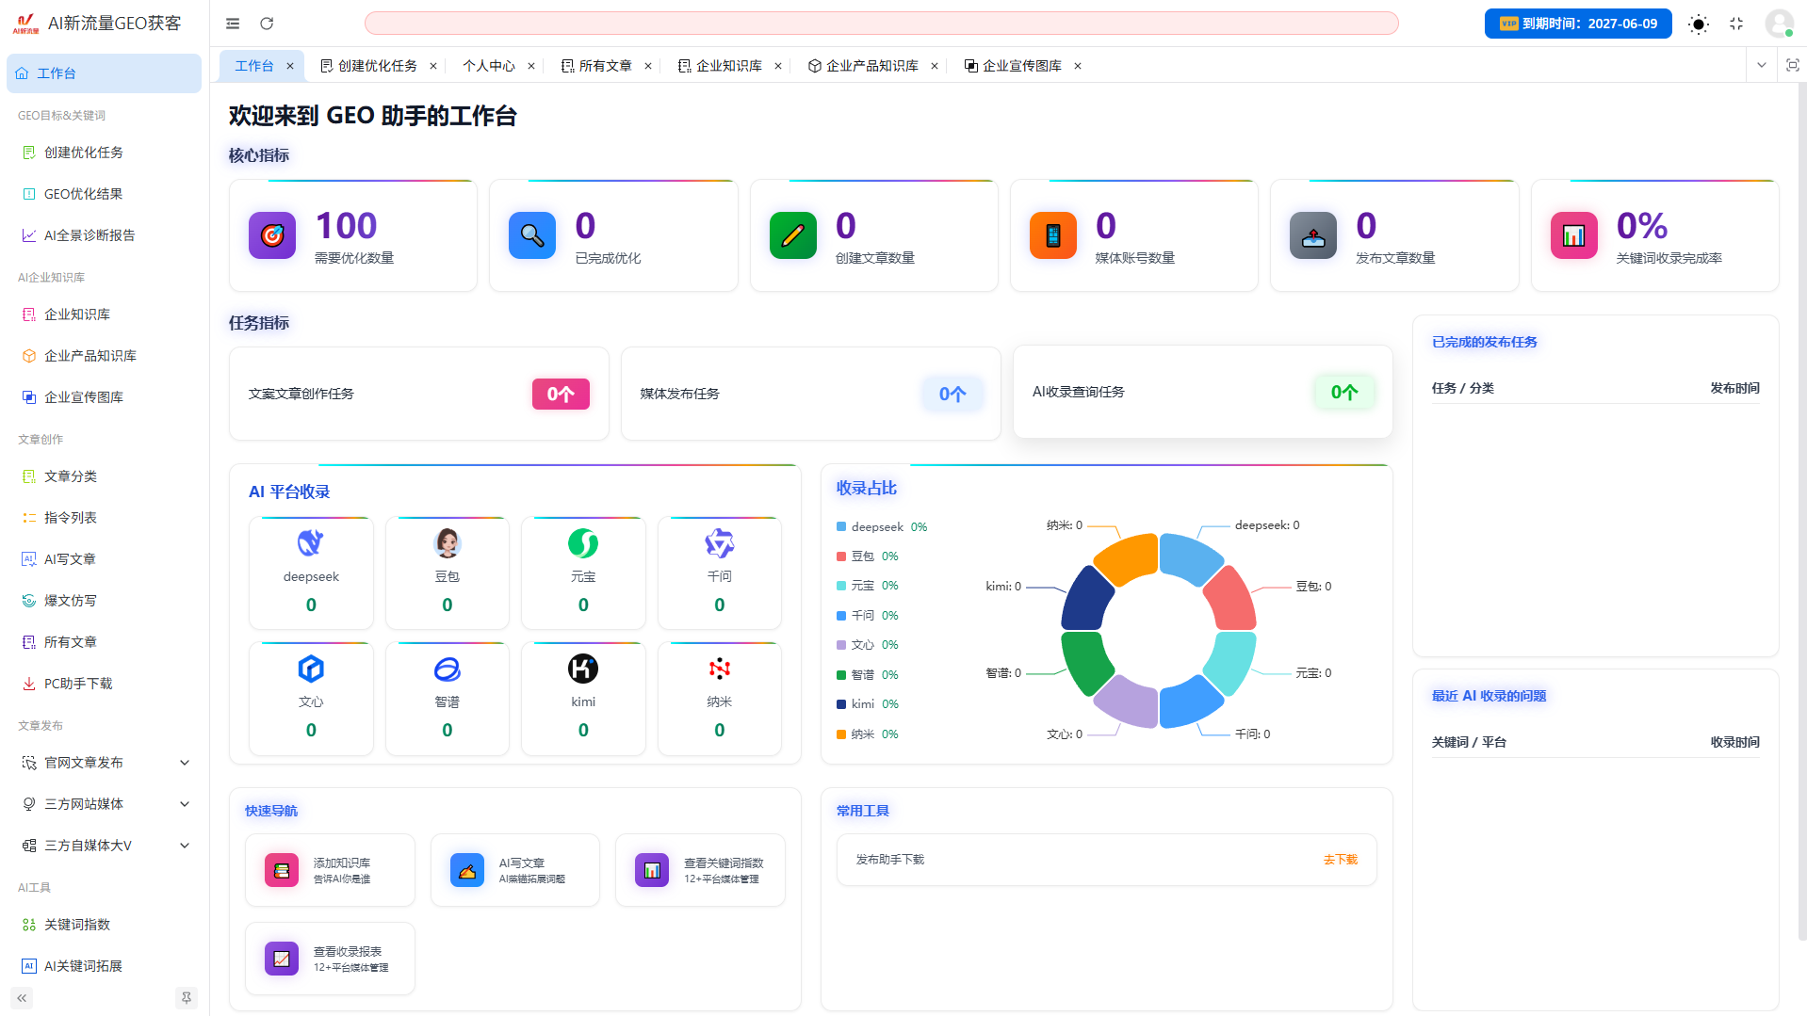
Task: Open AI全景诊断报告 in the sidebar
Action: coord(104,235)
